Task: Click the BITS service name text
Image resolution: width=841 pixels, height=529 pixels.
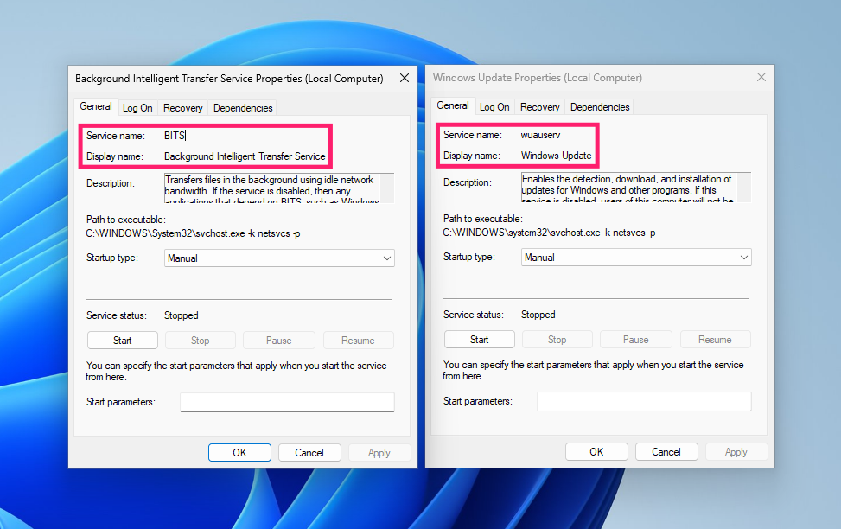Action: pyautogui.click(x=175, y=136)
